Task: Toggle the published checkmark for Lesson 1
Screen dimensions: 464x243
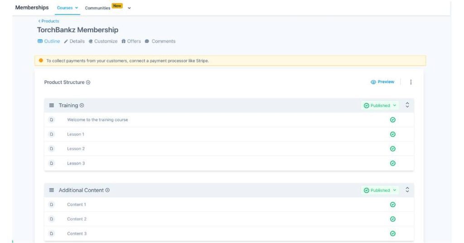Action: tap(393, 134)
